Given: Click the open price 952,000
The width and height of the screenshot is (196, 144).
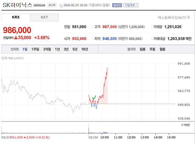Looking at the screenshot, I should pyautogui.click(x=79, y=39).
